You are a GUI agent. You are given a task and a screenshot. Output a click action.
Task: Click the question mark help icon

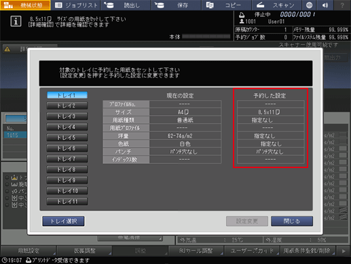[x=342, y=5]
